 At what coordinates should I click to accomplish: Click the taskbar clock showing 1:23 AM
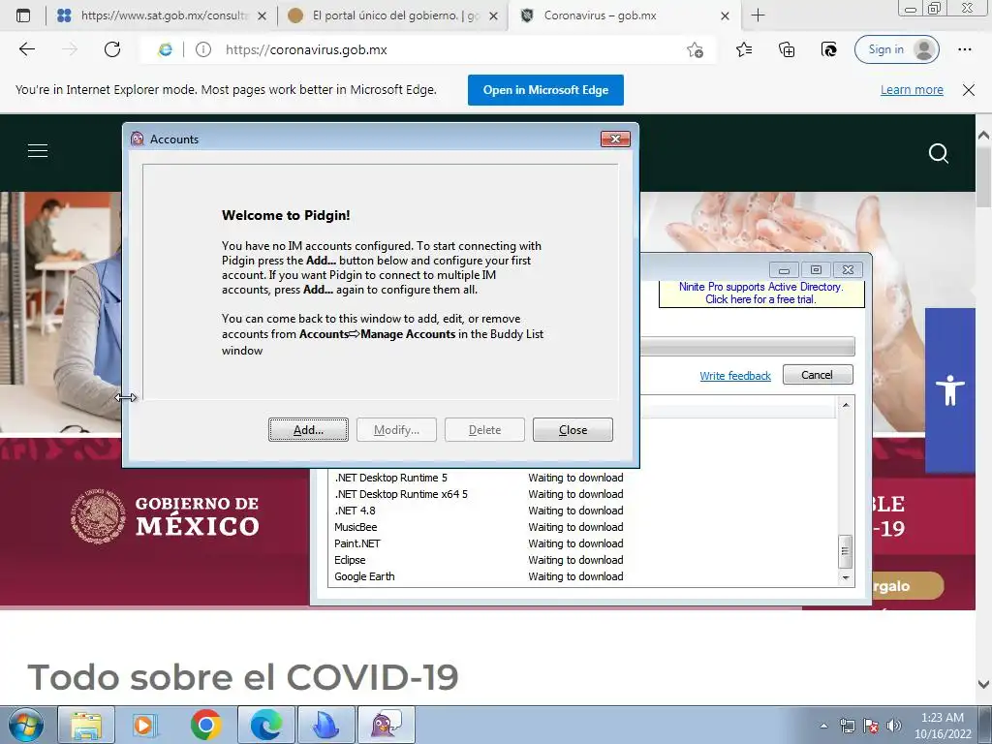coord(942,726)
